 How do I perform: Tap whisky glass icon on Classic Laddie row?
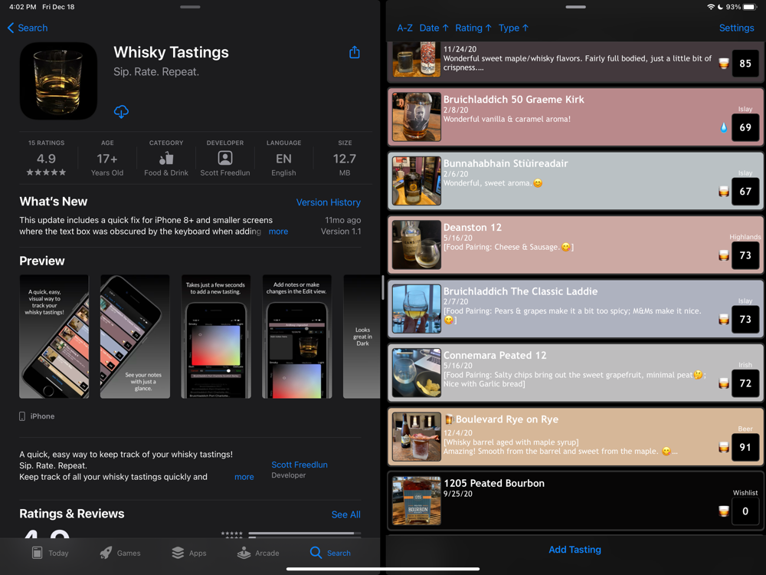[724, 319]
